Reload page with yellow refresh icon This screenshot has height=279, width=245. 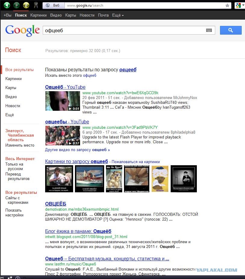click(26, 5)
